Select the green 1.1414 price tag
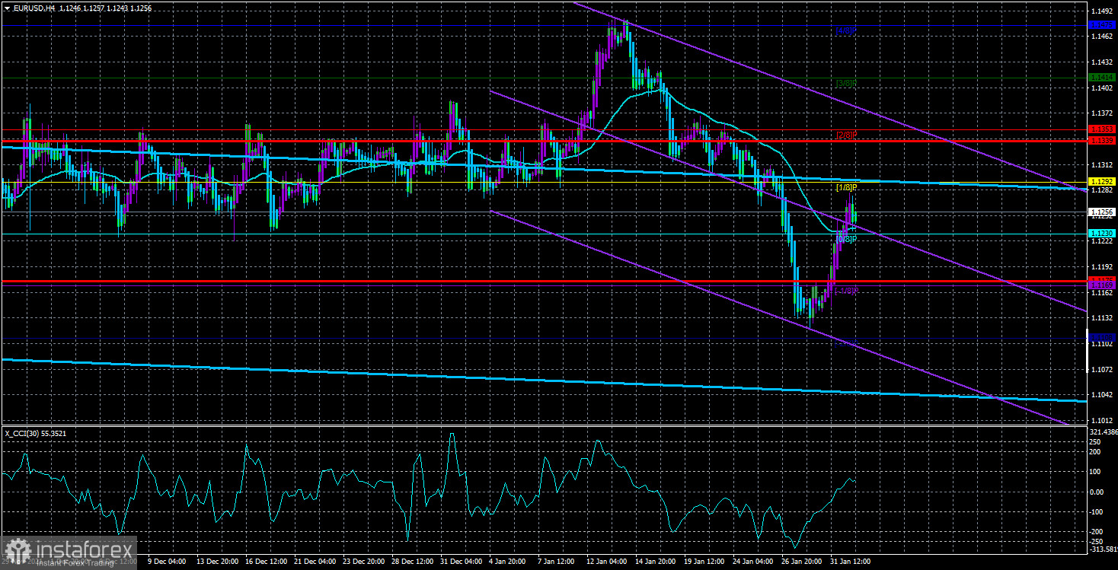1118x570 pixels. point(1102,78)
